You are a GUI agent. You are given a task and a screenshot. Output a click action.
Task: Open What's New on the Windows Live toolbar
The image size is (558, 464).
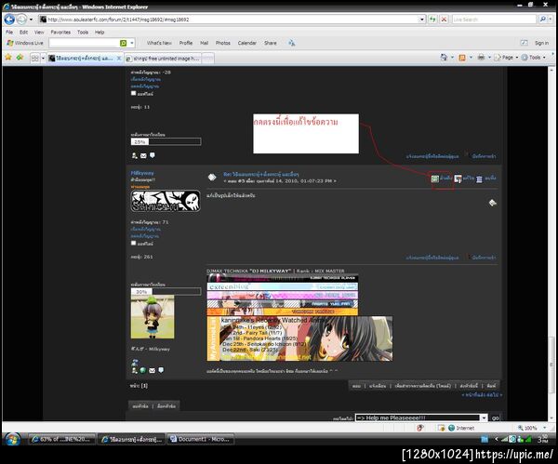159,43
